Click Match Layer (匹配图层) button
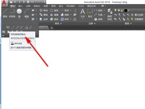Viewport: 145px width, 109px height. (x=137, y=19)
